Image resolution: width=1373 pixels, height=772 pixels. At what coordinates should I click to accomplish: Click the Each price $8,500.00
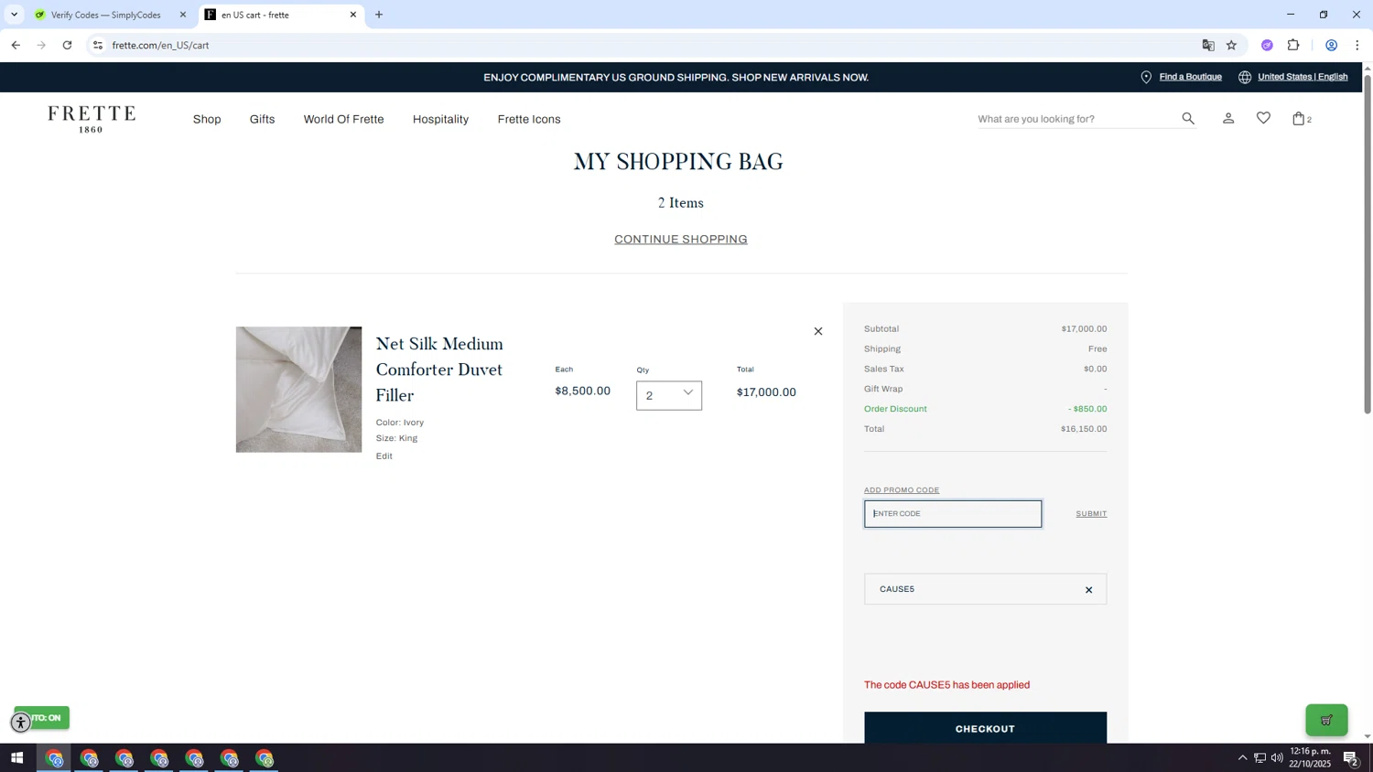[x=582, y=391]
